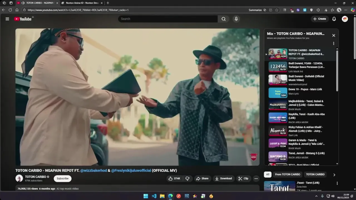Open more actions ellipsis under video
This screenshot has width=356, height=200.
click(256, 179)
